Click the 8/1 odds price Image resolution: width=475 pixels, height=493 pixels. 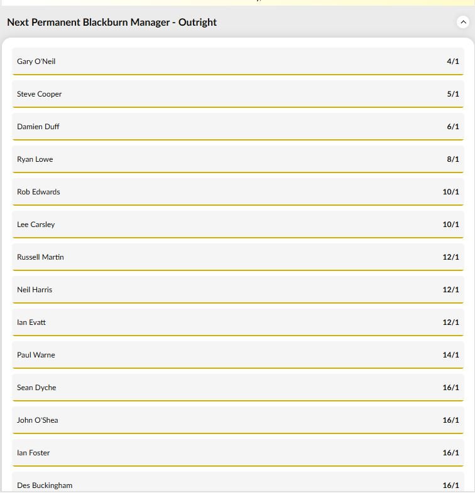click(x=452, y=159)
